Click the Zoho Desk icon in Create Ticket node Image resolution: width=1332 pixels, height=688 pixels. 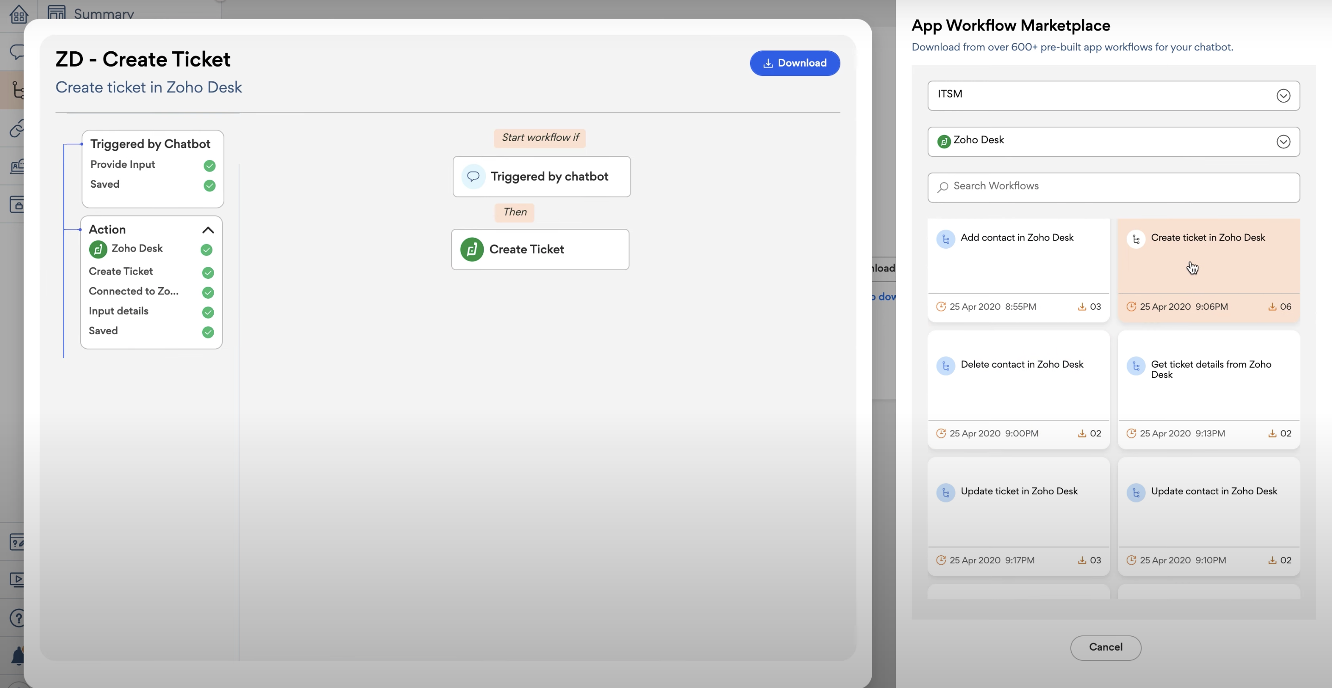472,250
